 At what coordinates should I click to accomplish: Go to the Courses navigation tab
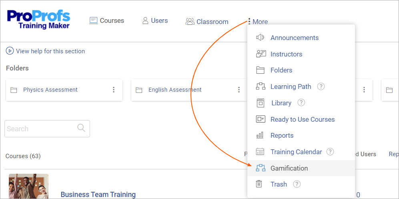click(106, 20)
